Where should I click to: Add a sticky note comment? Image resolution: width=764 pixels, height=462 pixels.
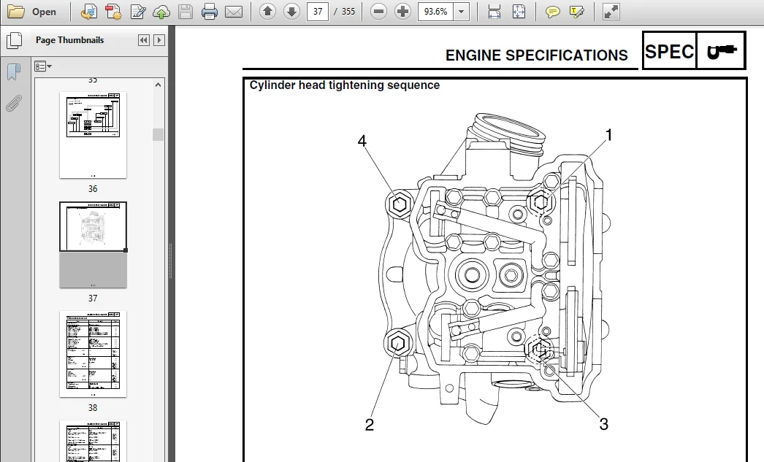click(x=552, y=12)
